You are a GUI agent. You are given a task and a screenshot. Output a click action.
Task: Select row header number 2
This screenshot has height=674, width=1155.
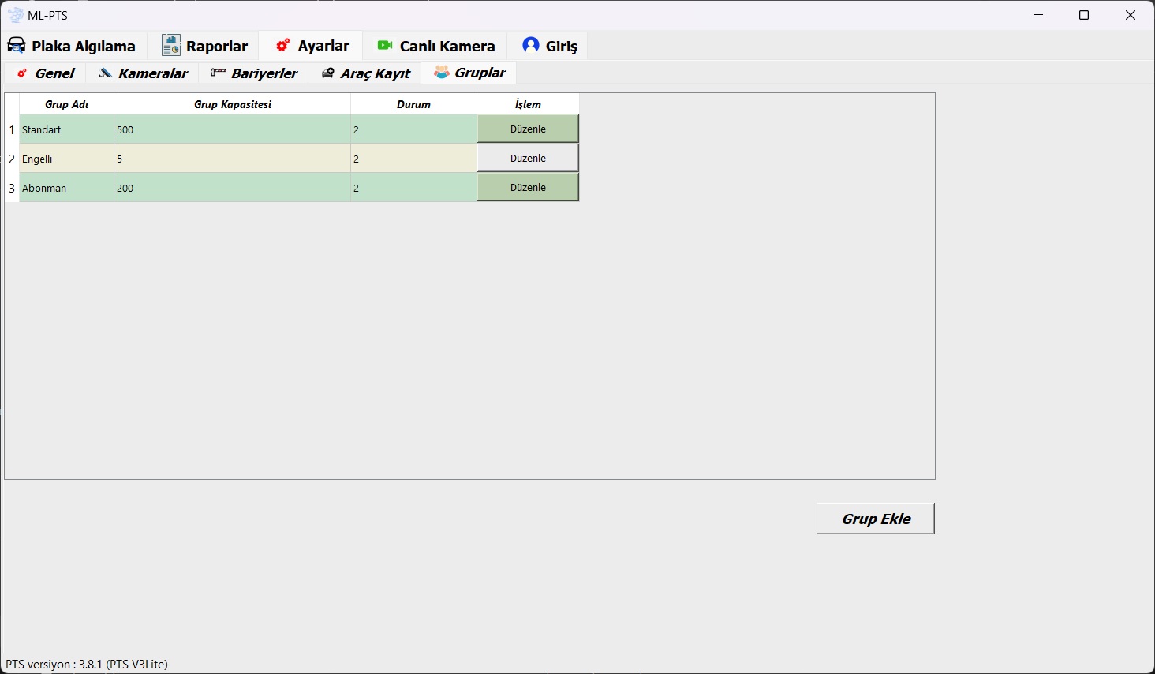pyautogui.click(x=12, y=159)
